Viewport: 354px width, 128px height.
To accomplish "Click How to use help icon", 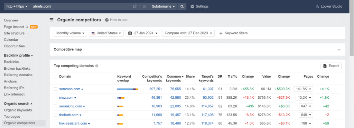I will (x=107, y=20).
